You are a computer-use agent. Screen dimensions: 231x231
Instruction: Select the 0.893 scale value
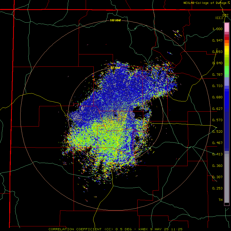217,52
